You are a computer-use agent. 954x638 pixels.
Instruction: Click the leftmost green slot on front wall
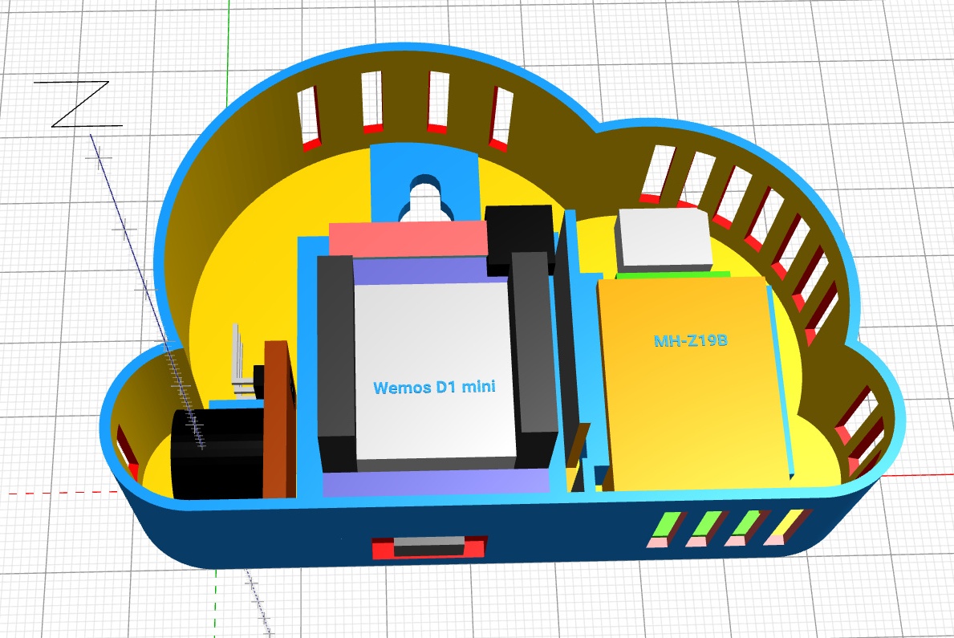(x=666, y=524)
